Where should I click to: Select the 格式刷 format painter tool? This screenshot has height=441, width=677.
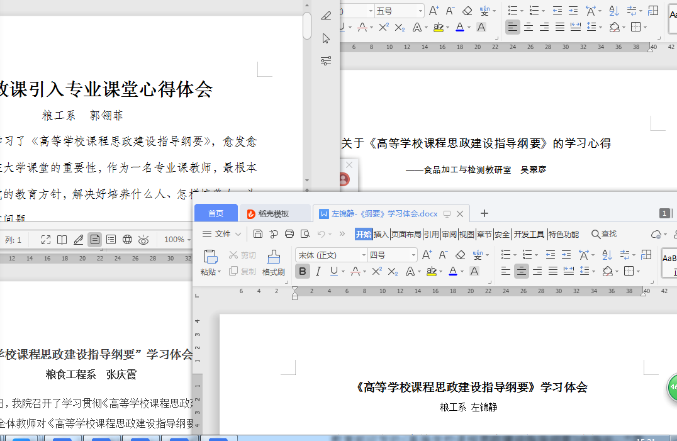[274, 263]
